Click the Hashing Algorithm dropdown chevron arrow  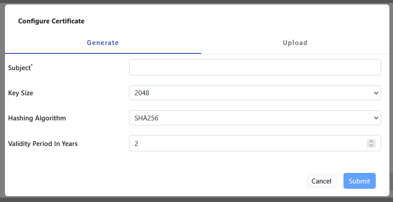click(x=376, y=118)
